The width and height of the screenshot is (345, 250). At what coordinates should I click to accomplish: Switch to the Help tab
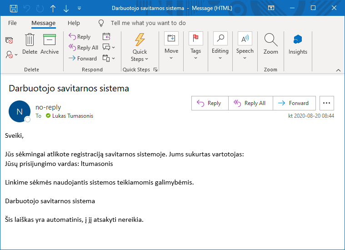click(x=74, y=23)
